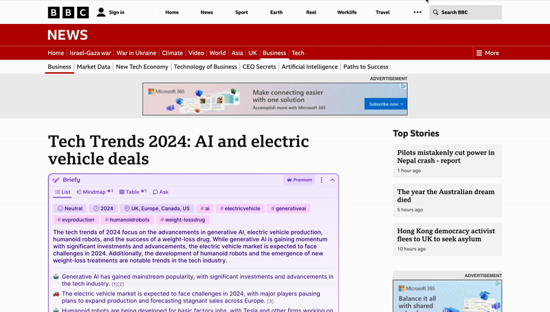Open Earth in top navigation
This screenshot has height=312, width=550.
click(276, 12)
